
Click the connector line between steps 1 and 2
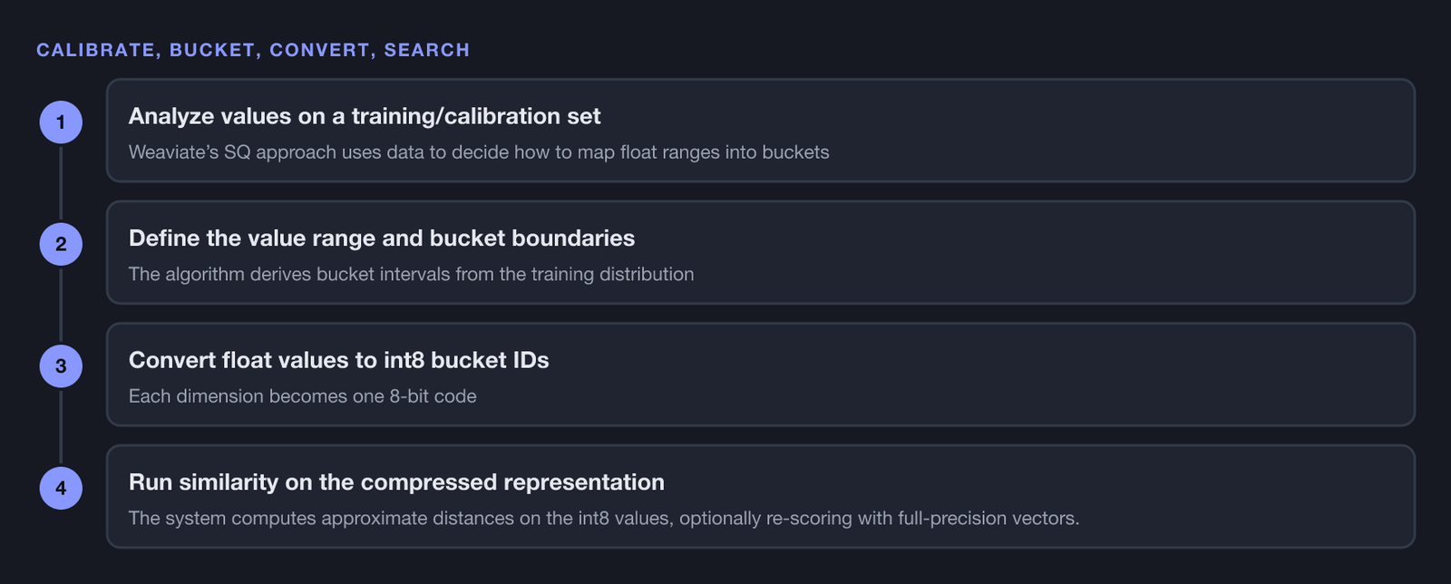click(x=61, y=183)
